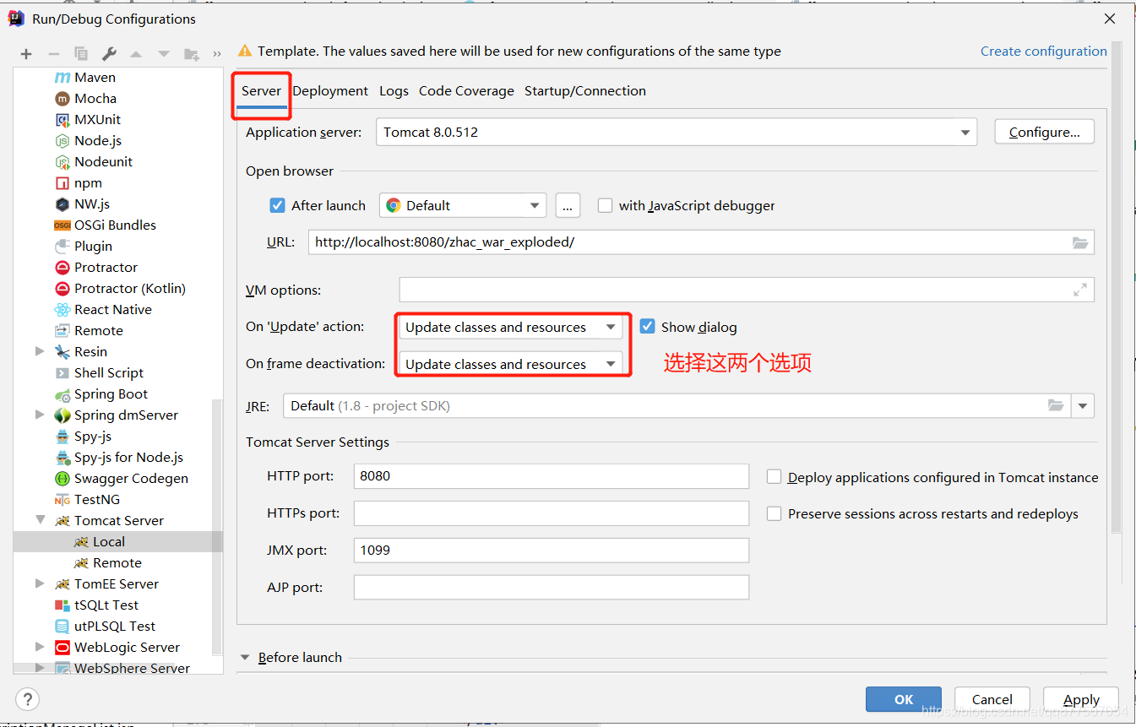Open Application server Tomcat dropdown
Image resolution: width=1136 pixels, height=727 pixels.
tap(676, 133)
